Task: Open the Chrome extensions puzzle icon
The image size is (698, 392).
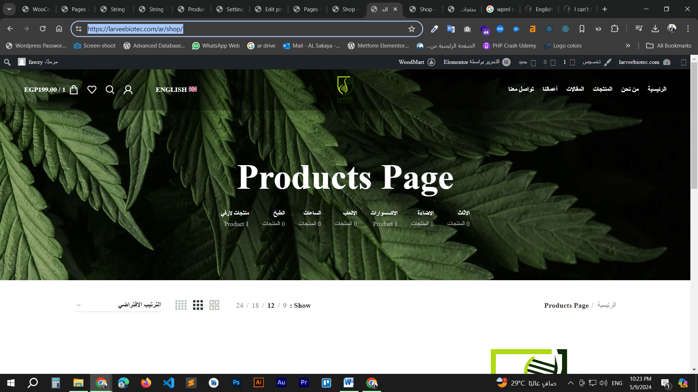Action: [x=614, y=29]
